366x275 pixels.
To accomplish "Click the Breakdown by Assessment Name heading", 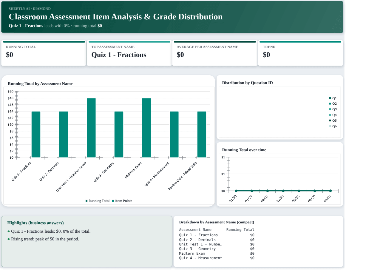I will (217, 222).
